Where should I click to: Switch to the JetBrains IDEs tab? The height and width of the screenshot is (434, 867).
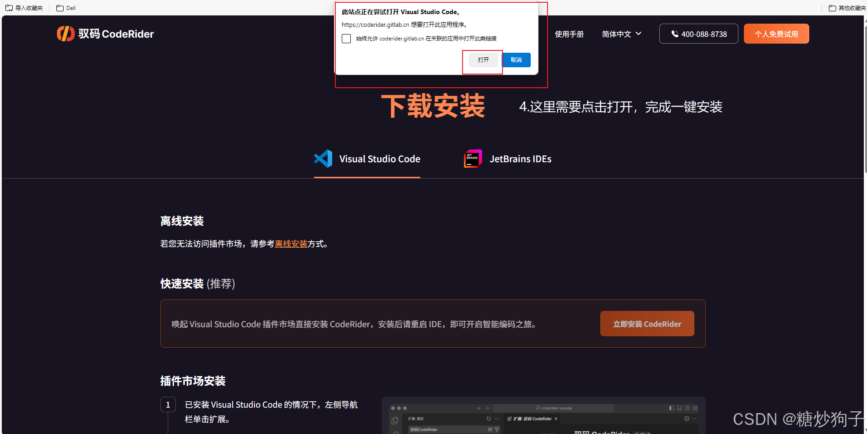click(x=520, y=159)
